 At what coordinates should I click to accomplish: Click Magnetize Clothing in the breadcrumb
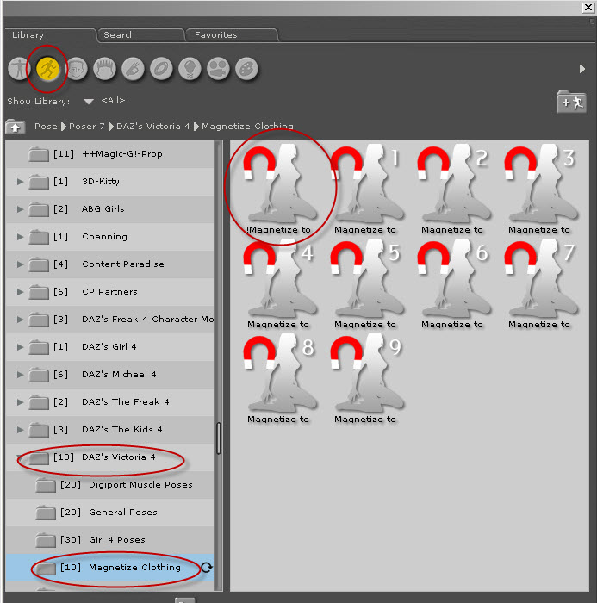[247, 126]
